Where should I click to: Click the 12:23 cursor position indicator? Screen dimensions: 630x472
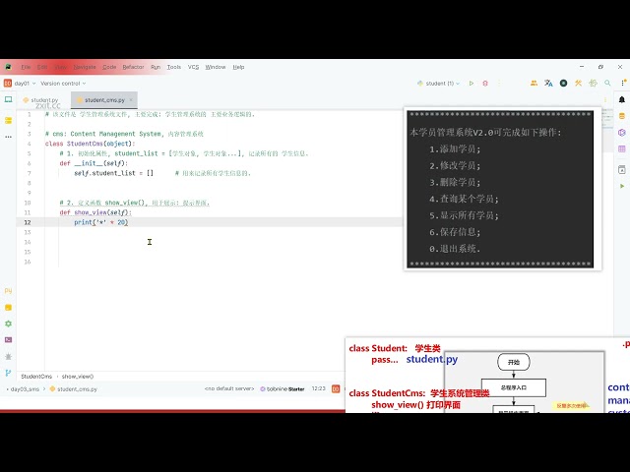pyautogui.click(x=318, y=389)
